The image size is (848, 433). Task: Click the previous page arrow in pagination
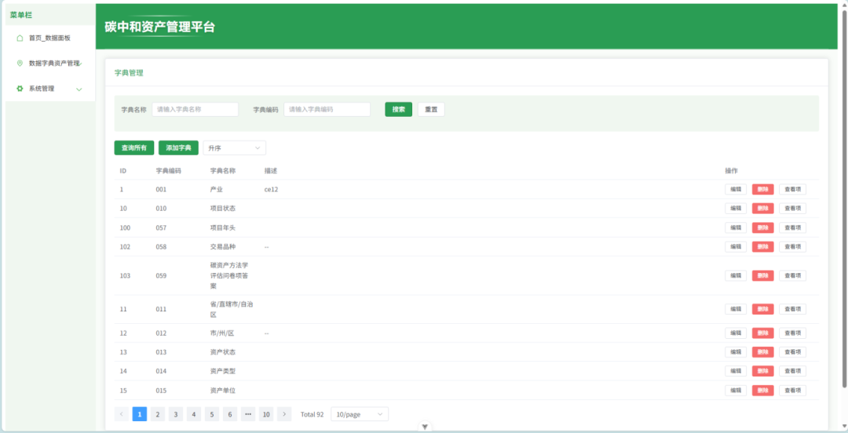click(x=122, y=414)
